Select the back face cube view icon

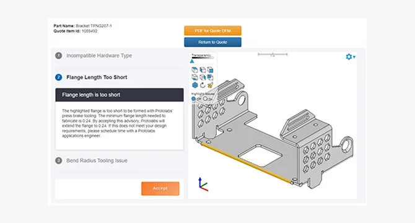coord(210,77)
